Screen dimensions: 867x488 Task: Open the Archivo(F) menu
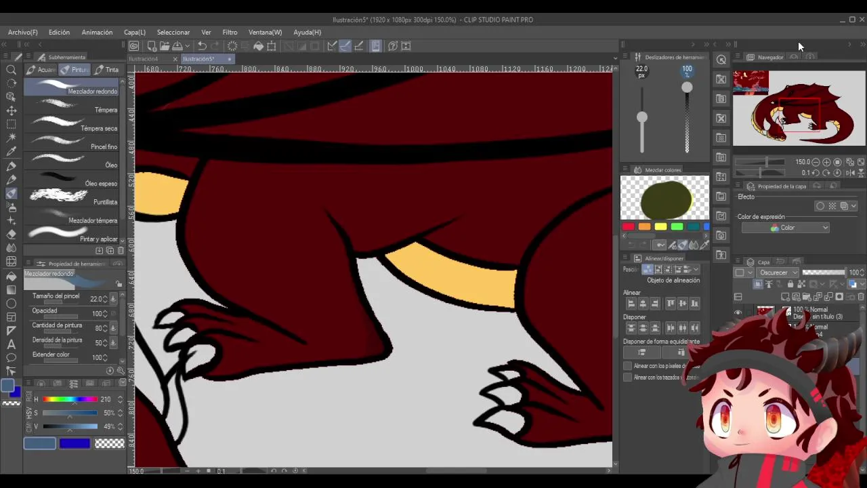[23, 33]
